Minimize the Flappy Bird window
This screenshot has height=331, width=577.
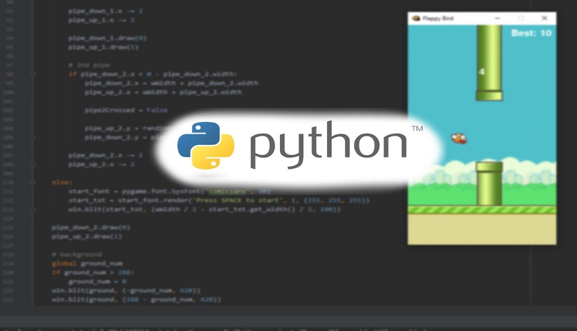click(x=497, y=19)
